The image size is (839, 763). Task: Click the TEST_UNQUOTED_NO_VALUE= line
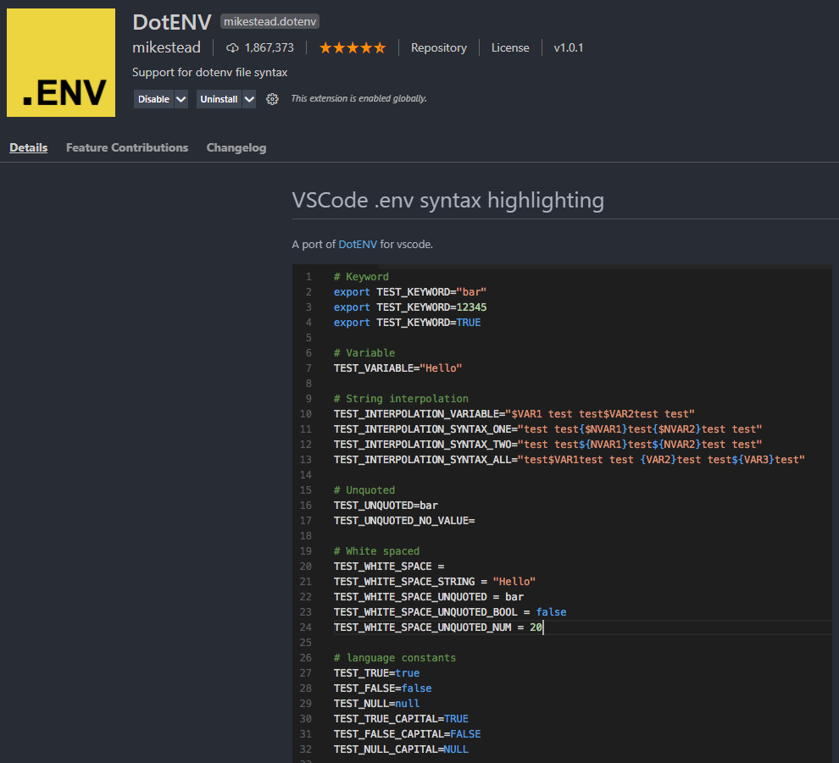(404, 520)
